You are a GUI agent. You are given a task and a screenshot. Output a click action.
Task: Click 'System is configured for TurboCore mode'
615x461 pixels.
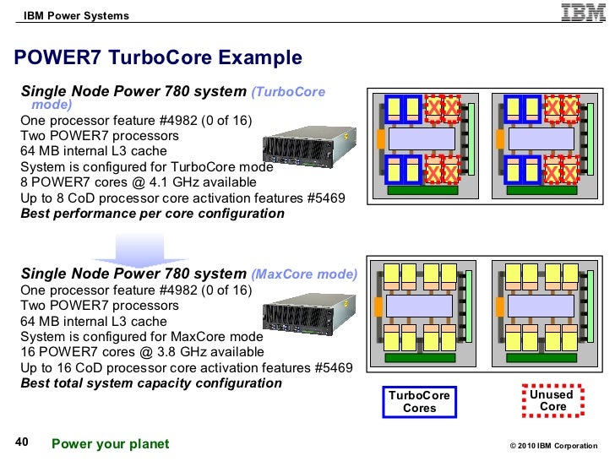[x=147, y=166]
